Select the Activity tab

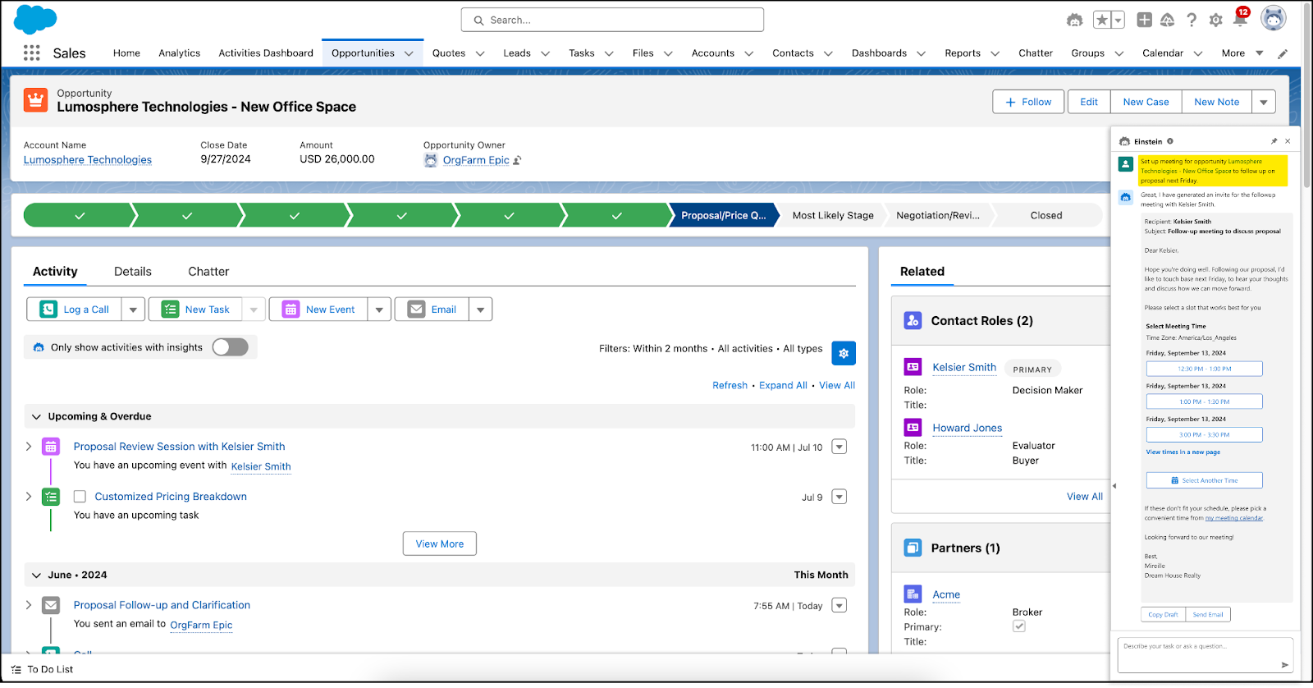(55, 272)
